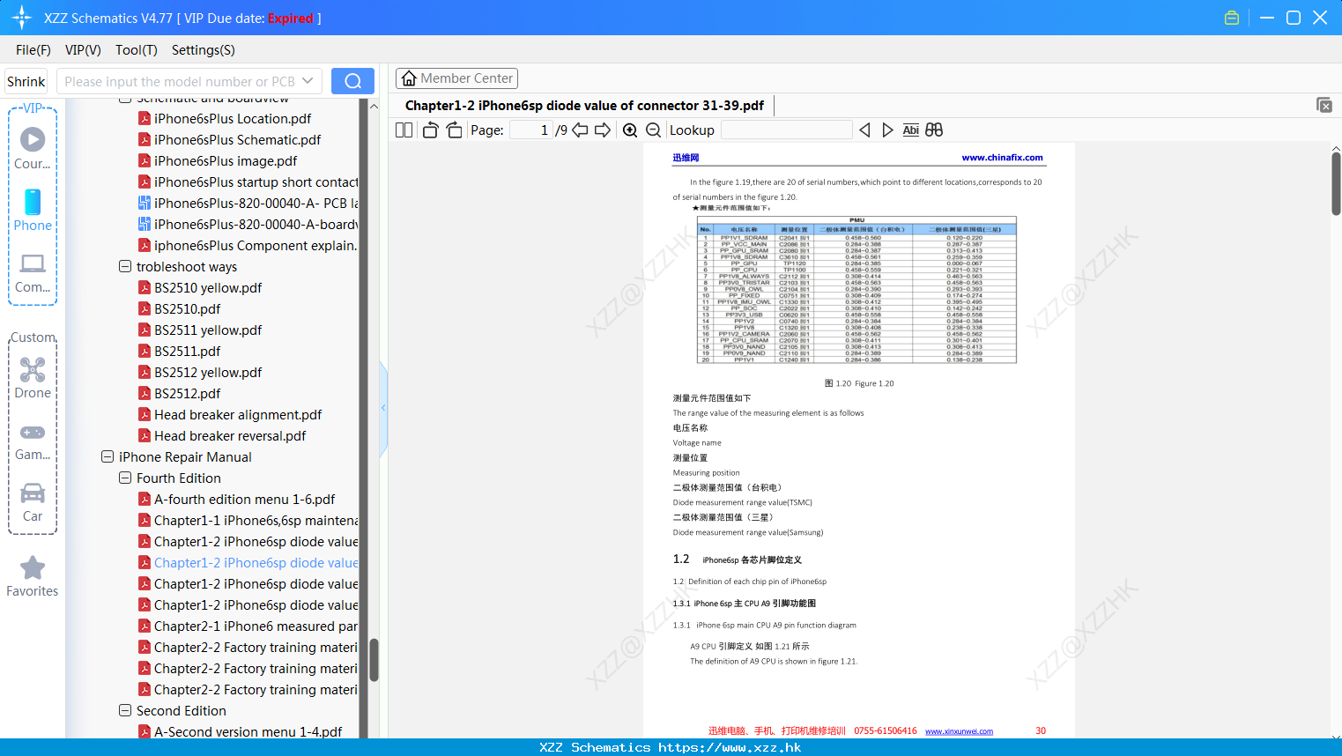
Task: Open the Car category
Action: 33,502
